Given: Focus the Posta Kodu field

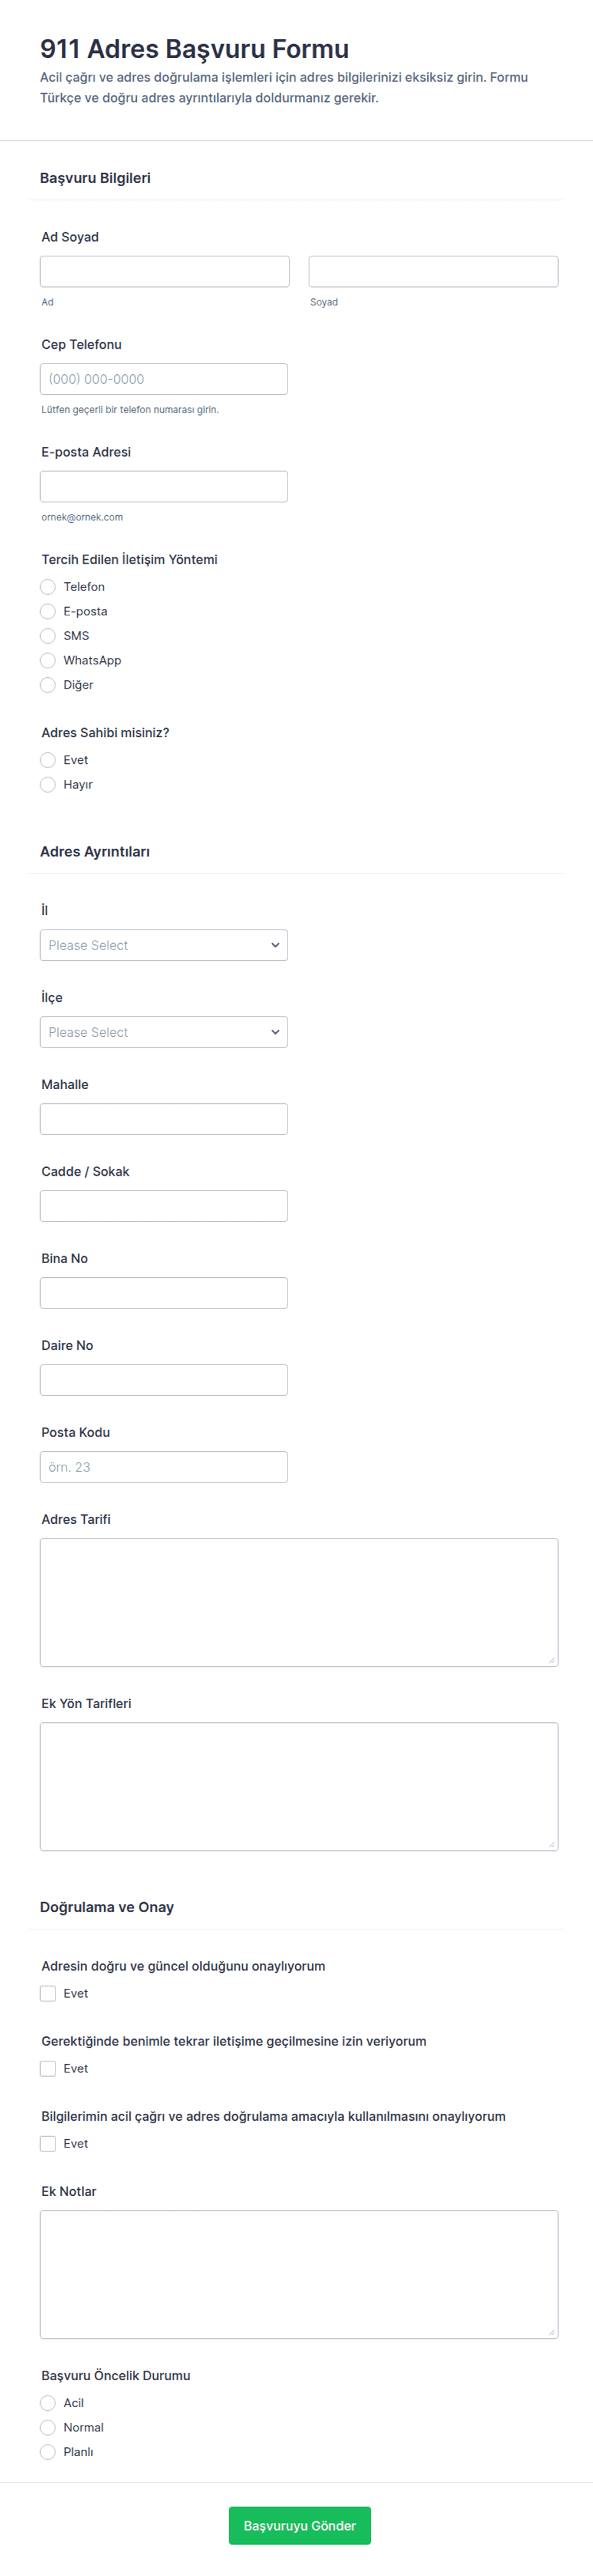Looking at the screenshot, I should click(x=164, y=1467).
